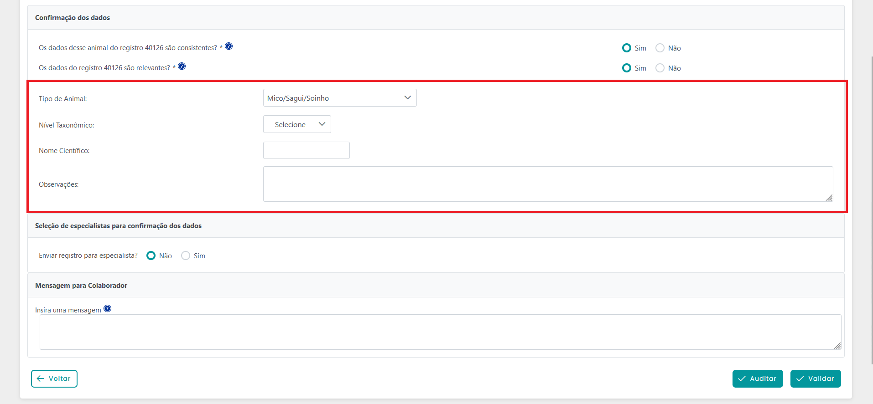Choose Não for sending to specialist

pos(151,256)
